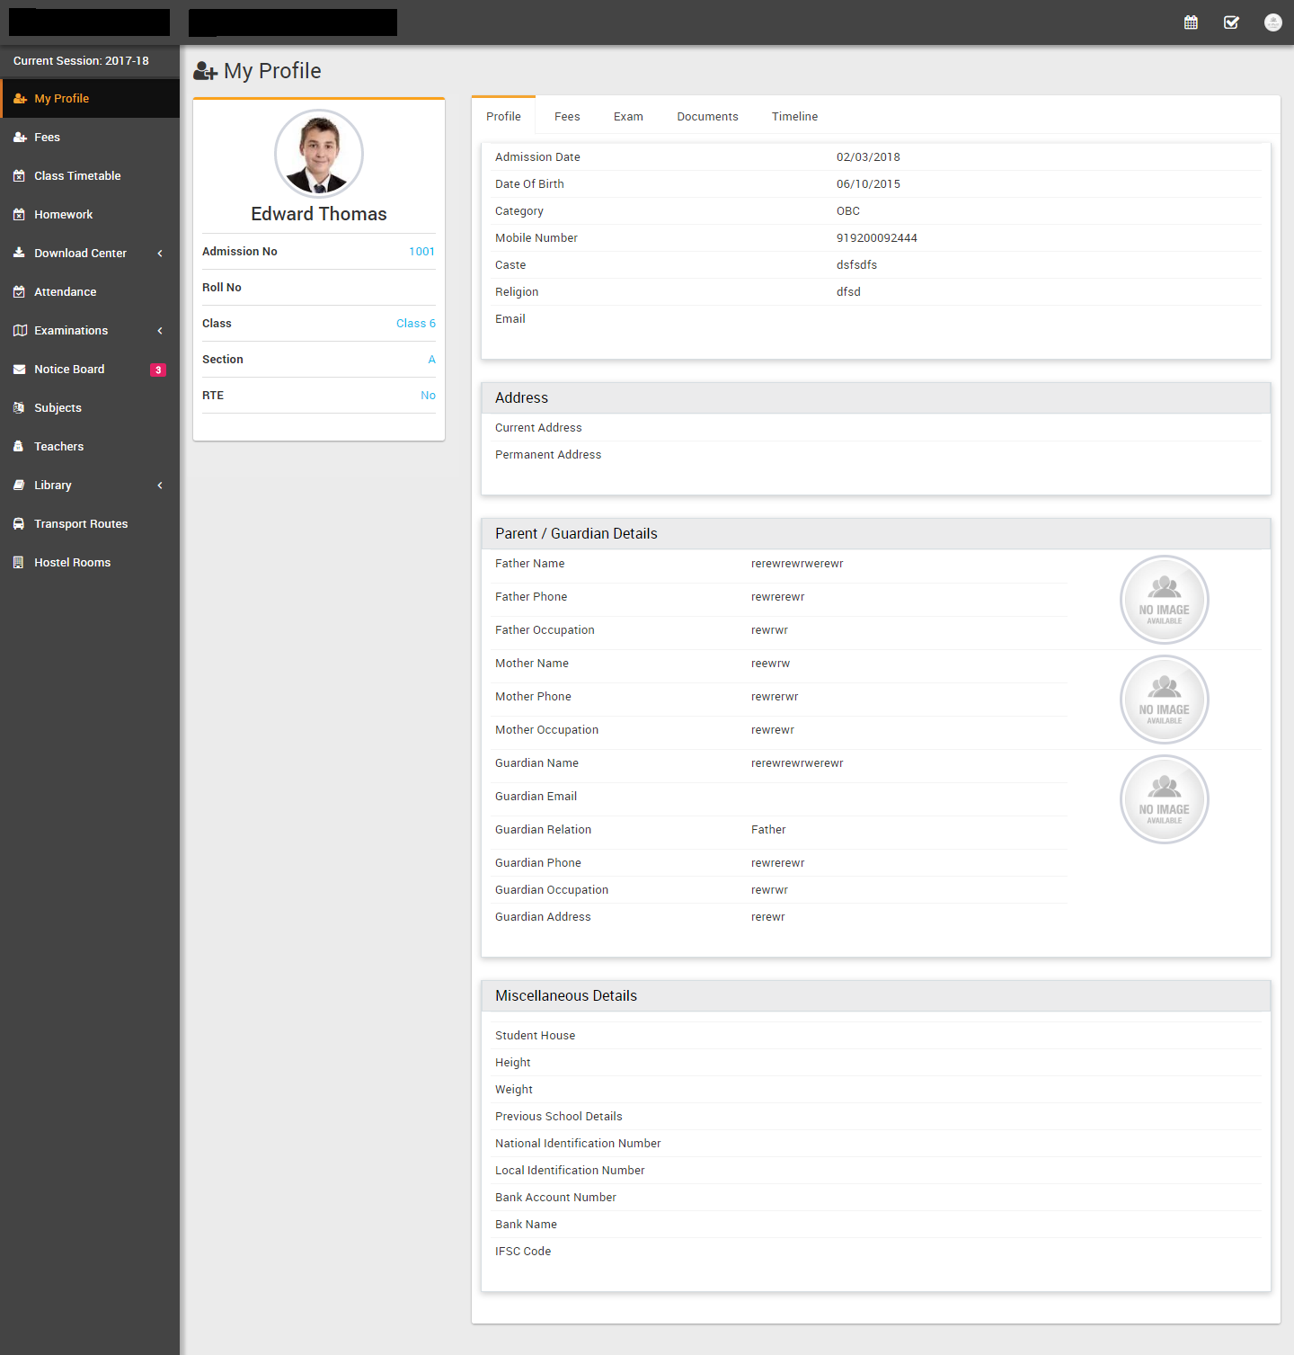Image resolution: width=1294 pixels, height=1355 pixels.
Task: Expand the Library submenu chevron
Action: pyautogui.click(x=160, y=486)
